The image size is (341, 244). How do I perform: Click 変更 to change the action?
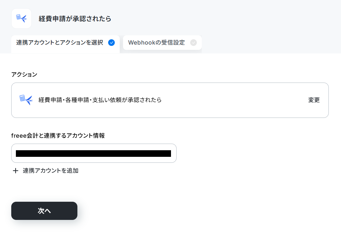314,100
